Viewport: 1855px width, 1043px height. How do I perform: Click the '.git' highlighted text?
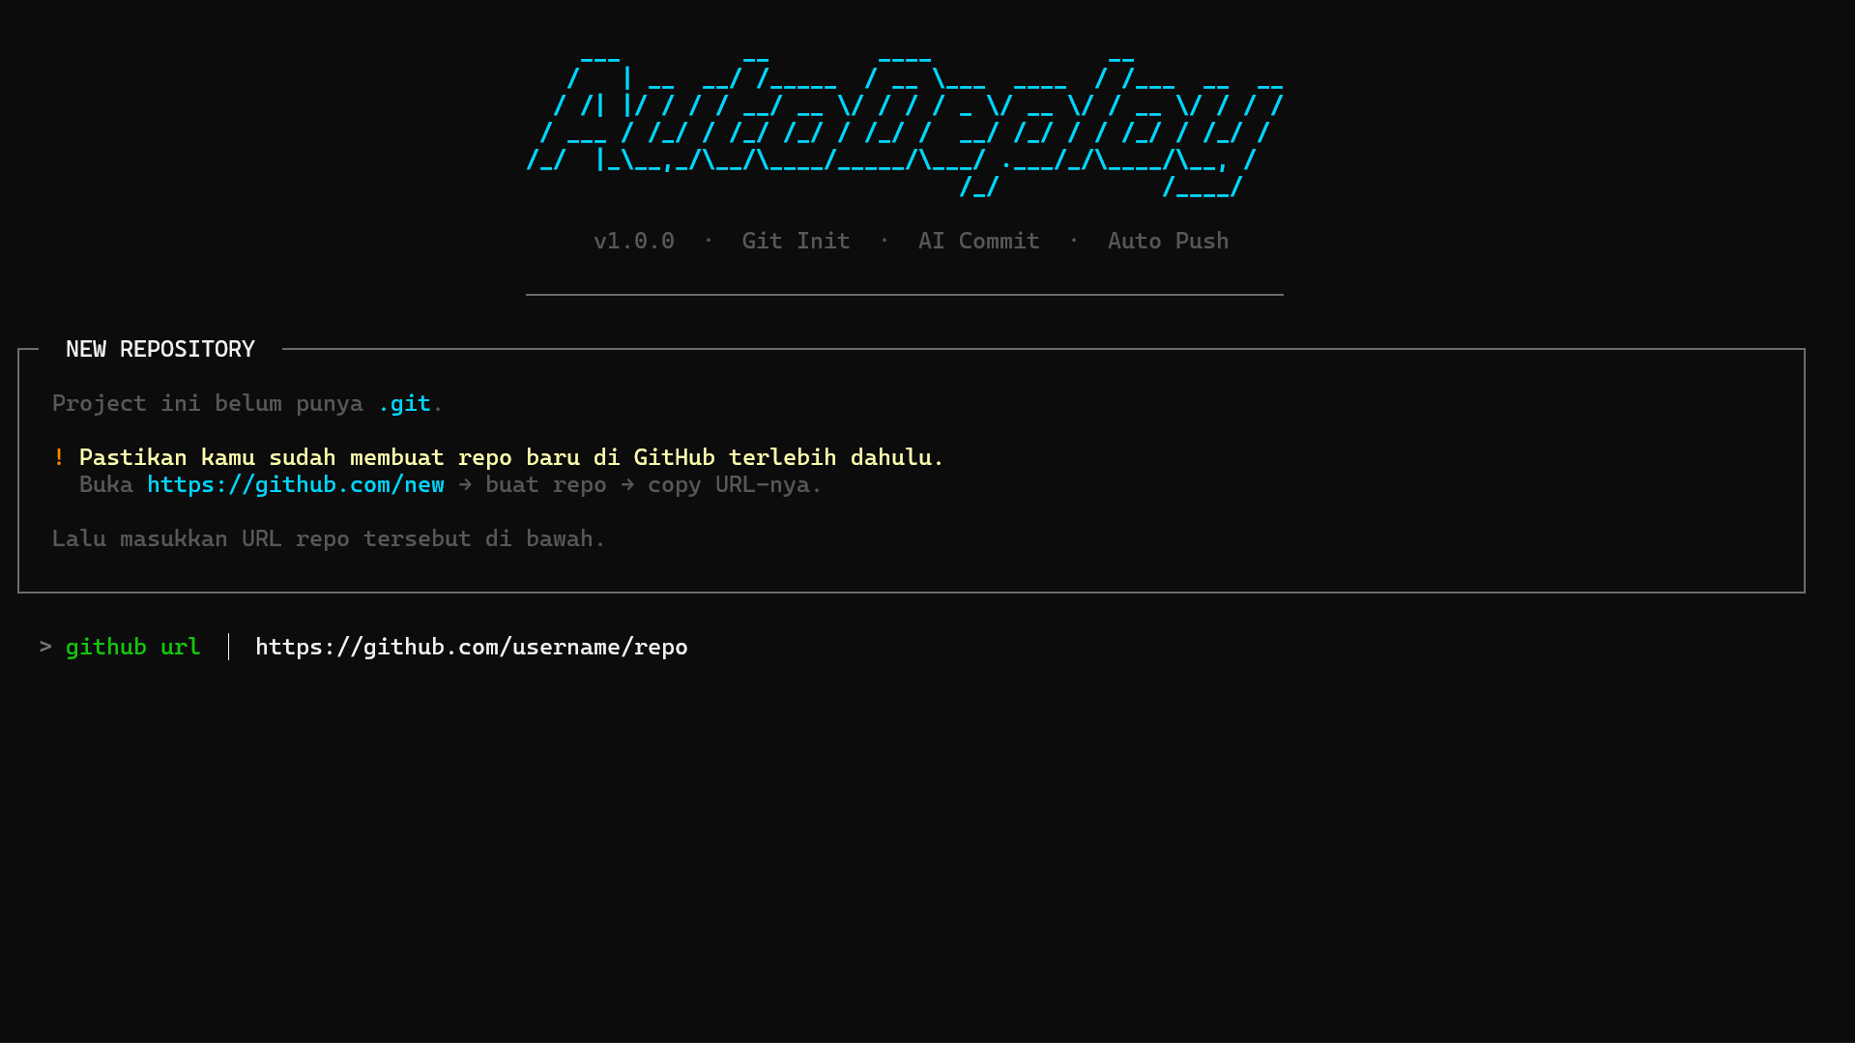(x=404, y=403)
